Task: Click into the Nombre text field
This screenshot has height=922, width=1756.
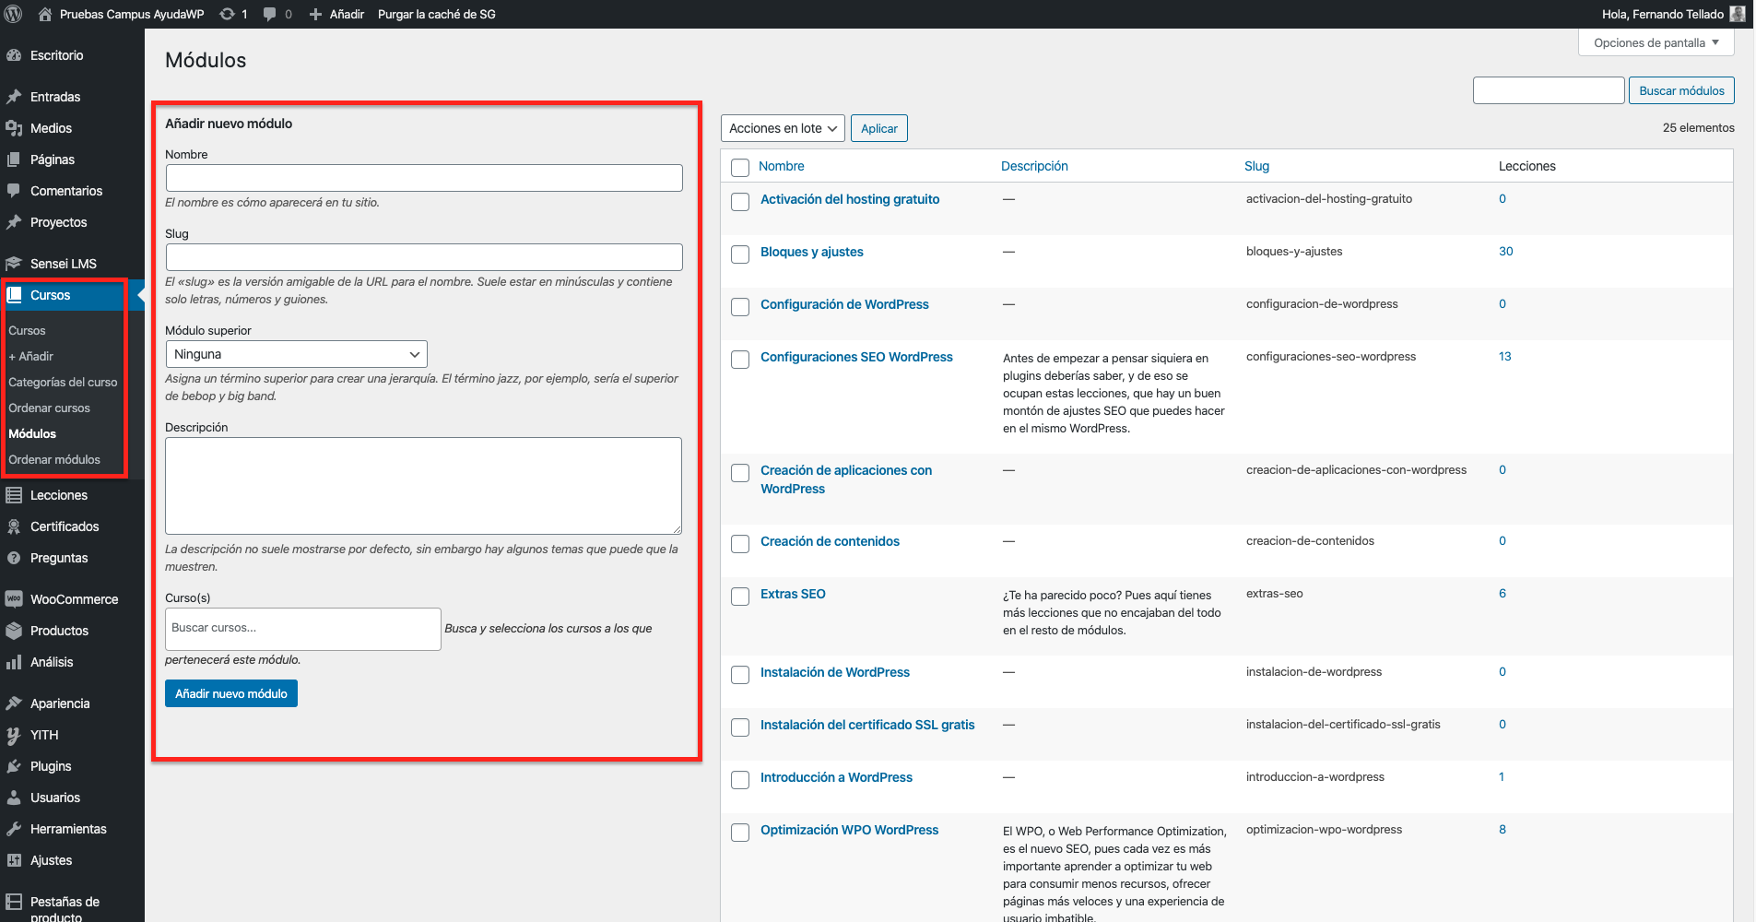Action: (x=424, y=178)
